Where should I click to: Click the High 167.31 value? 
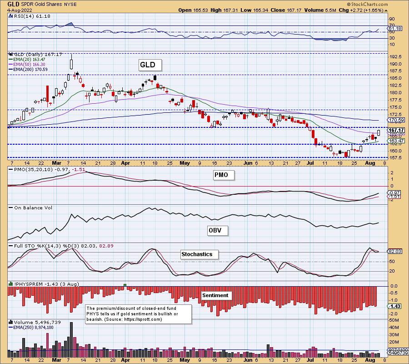tap(224, 10)
